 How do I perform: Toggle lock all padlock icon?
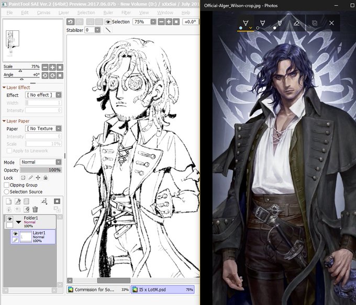point(46,178)
